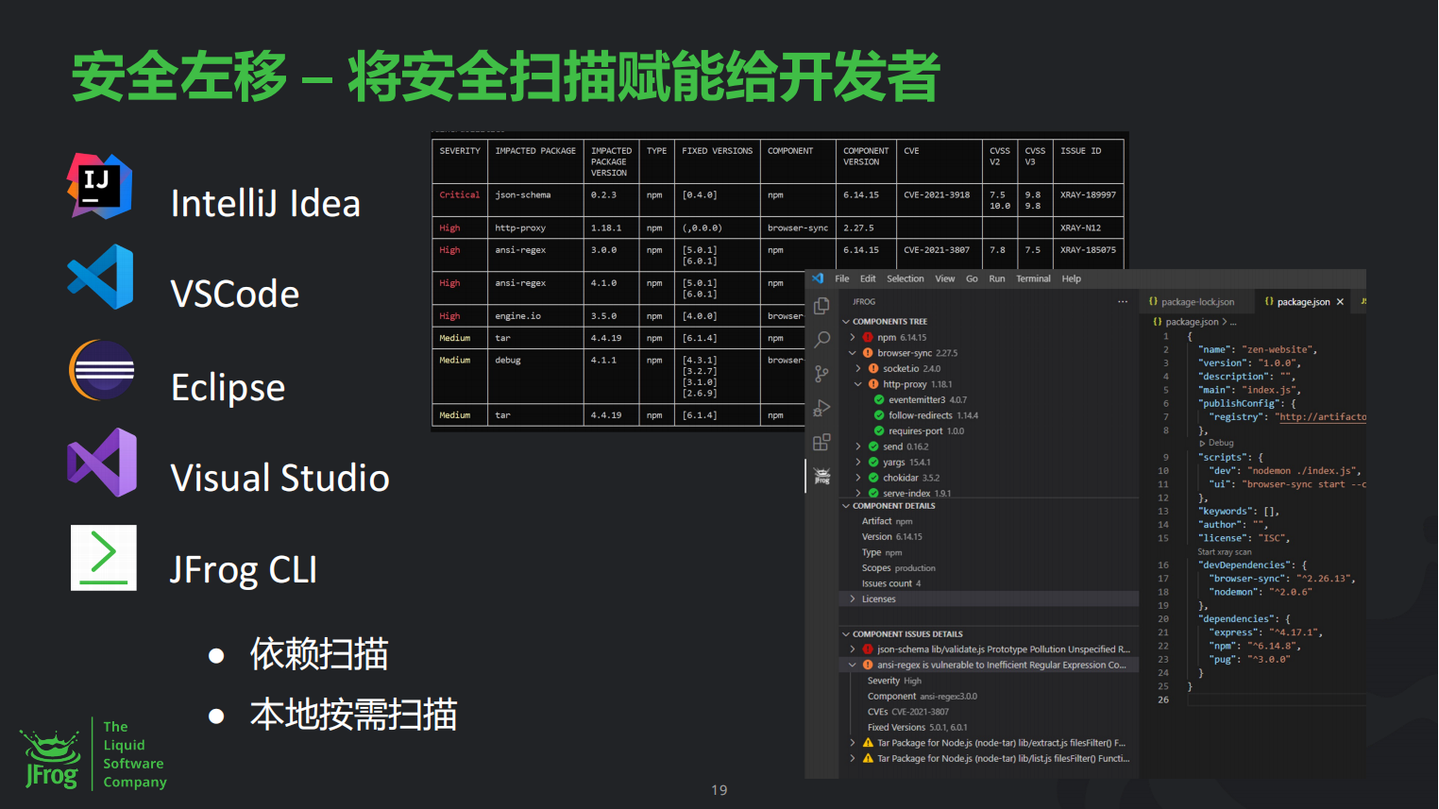Viewport: 1439px width, 809px height.
Task: Click the JFrog CLI terminal icon
Action: (x=103, y=558)
